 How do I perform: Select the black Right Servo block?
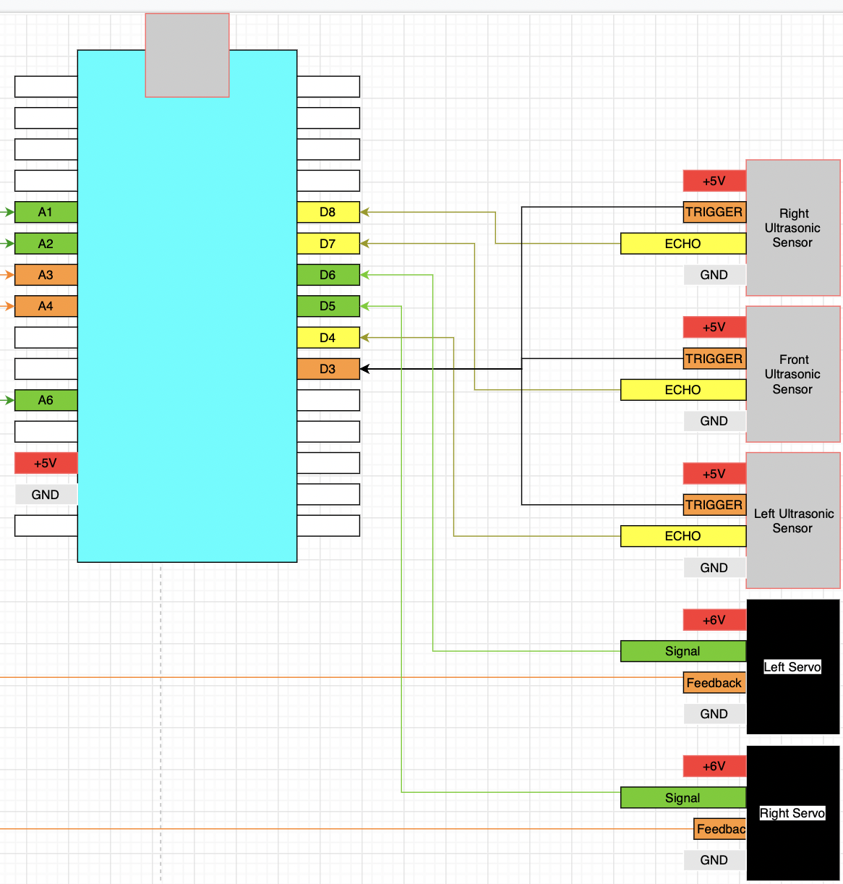click(793, 813)
